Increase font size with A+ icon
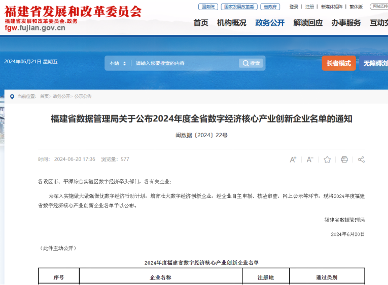 [x=293, y=159]
